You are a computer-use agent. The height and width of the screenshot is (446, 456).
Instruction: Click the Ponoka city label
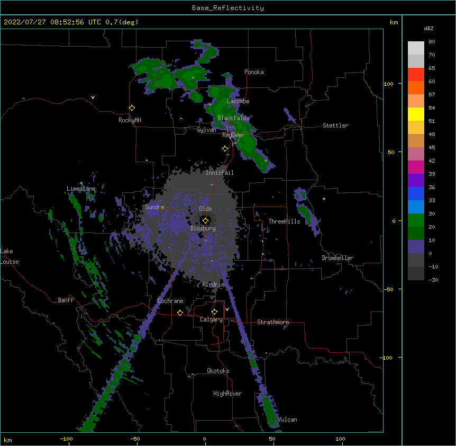(254, 72)
